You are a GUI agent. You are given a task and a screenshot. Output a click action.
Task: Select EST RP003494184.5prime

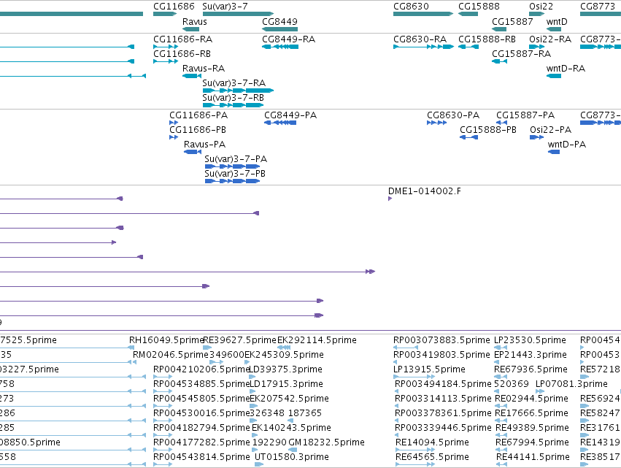point(443,384)
